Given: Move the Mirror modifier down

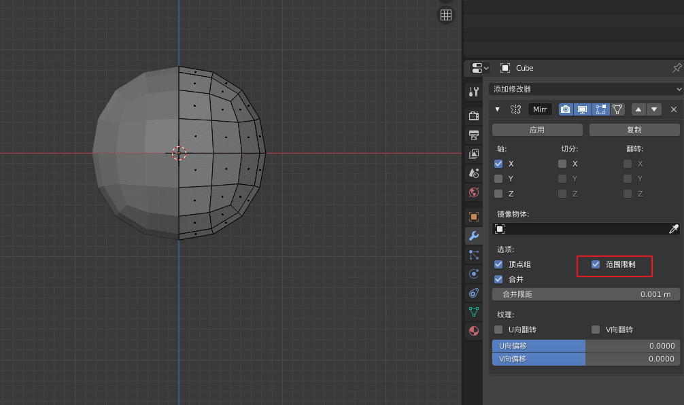Looking at the screenshot, I should [x=654, y=109].
